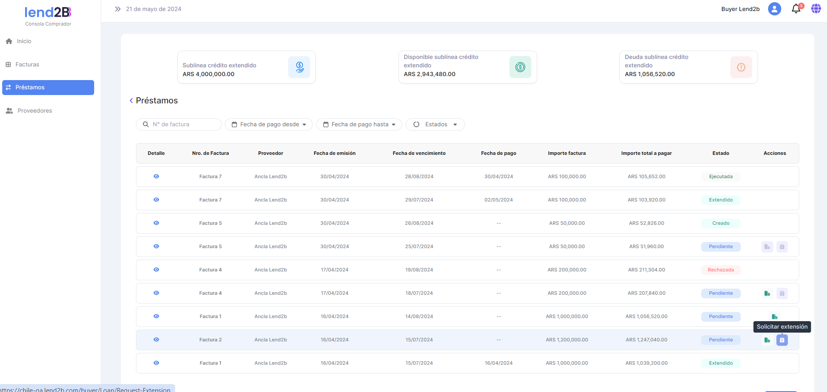This screenshot has height=392, width=827.
Task: Click calendar extension icon for ARS 51,960.00 row
Action: pyautogui.click(x=782, y=247)
